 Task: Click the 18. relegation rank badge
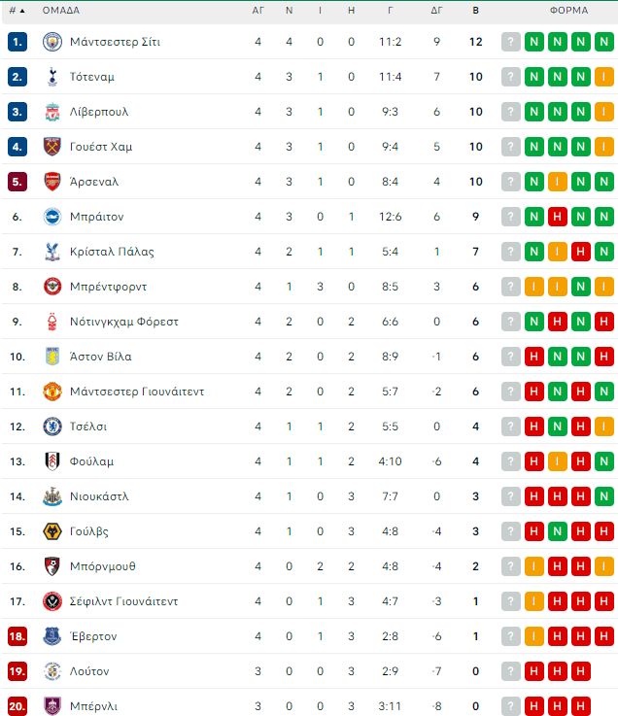pos(17,636)
